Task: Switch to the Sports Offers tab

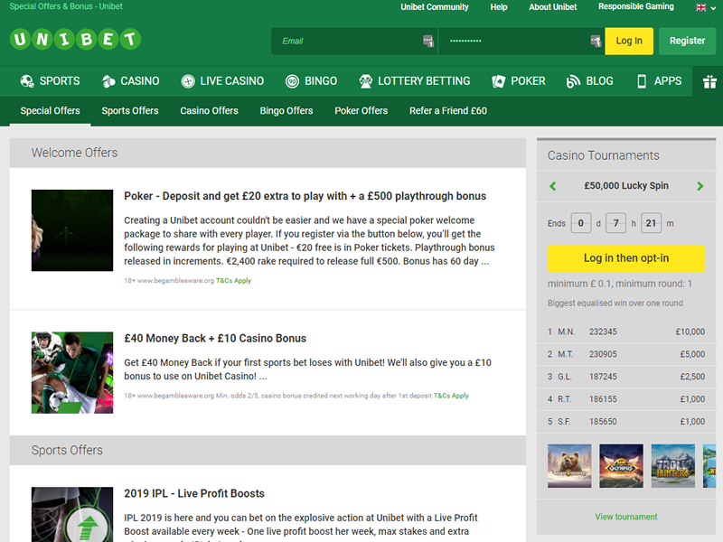Action: [x=130, y=111]
